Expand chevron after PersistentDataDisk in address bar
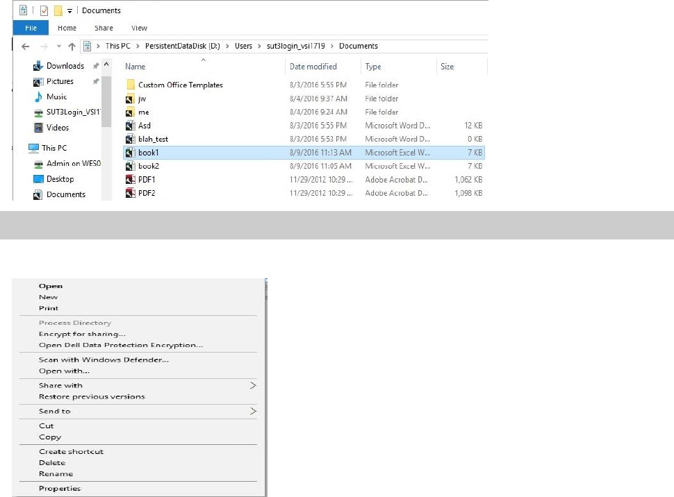This screenshot has width=674, height=497. 227,46
